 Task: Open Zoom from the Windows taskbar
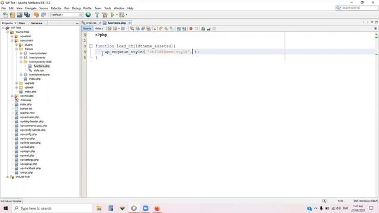(146, 208)
